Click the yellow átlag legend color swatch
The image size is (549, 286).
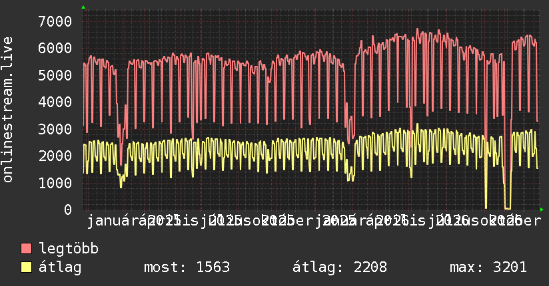(26, 267)
